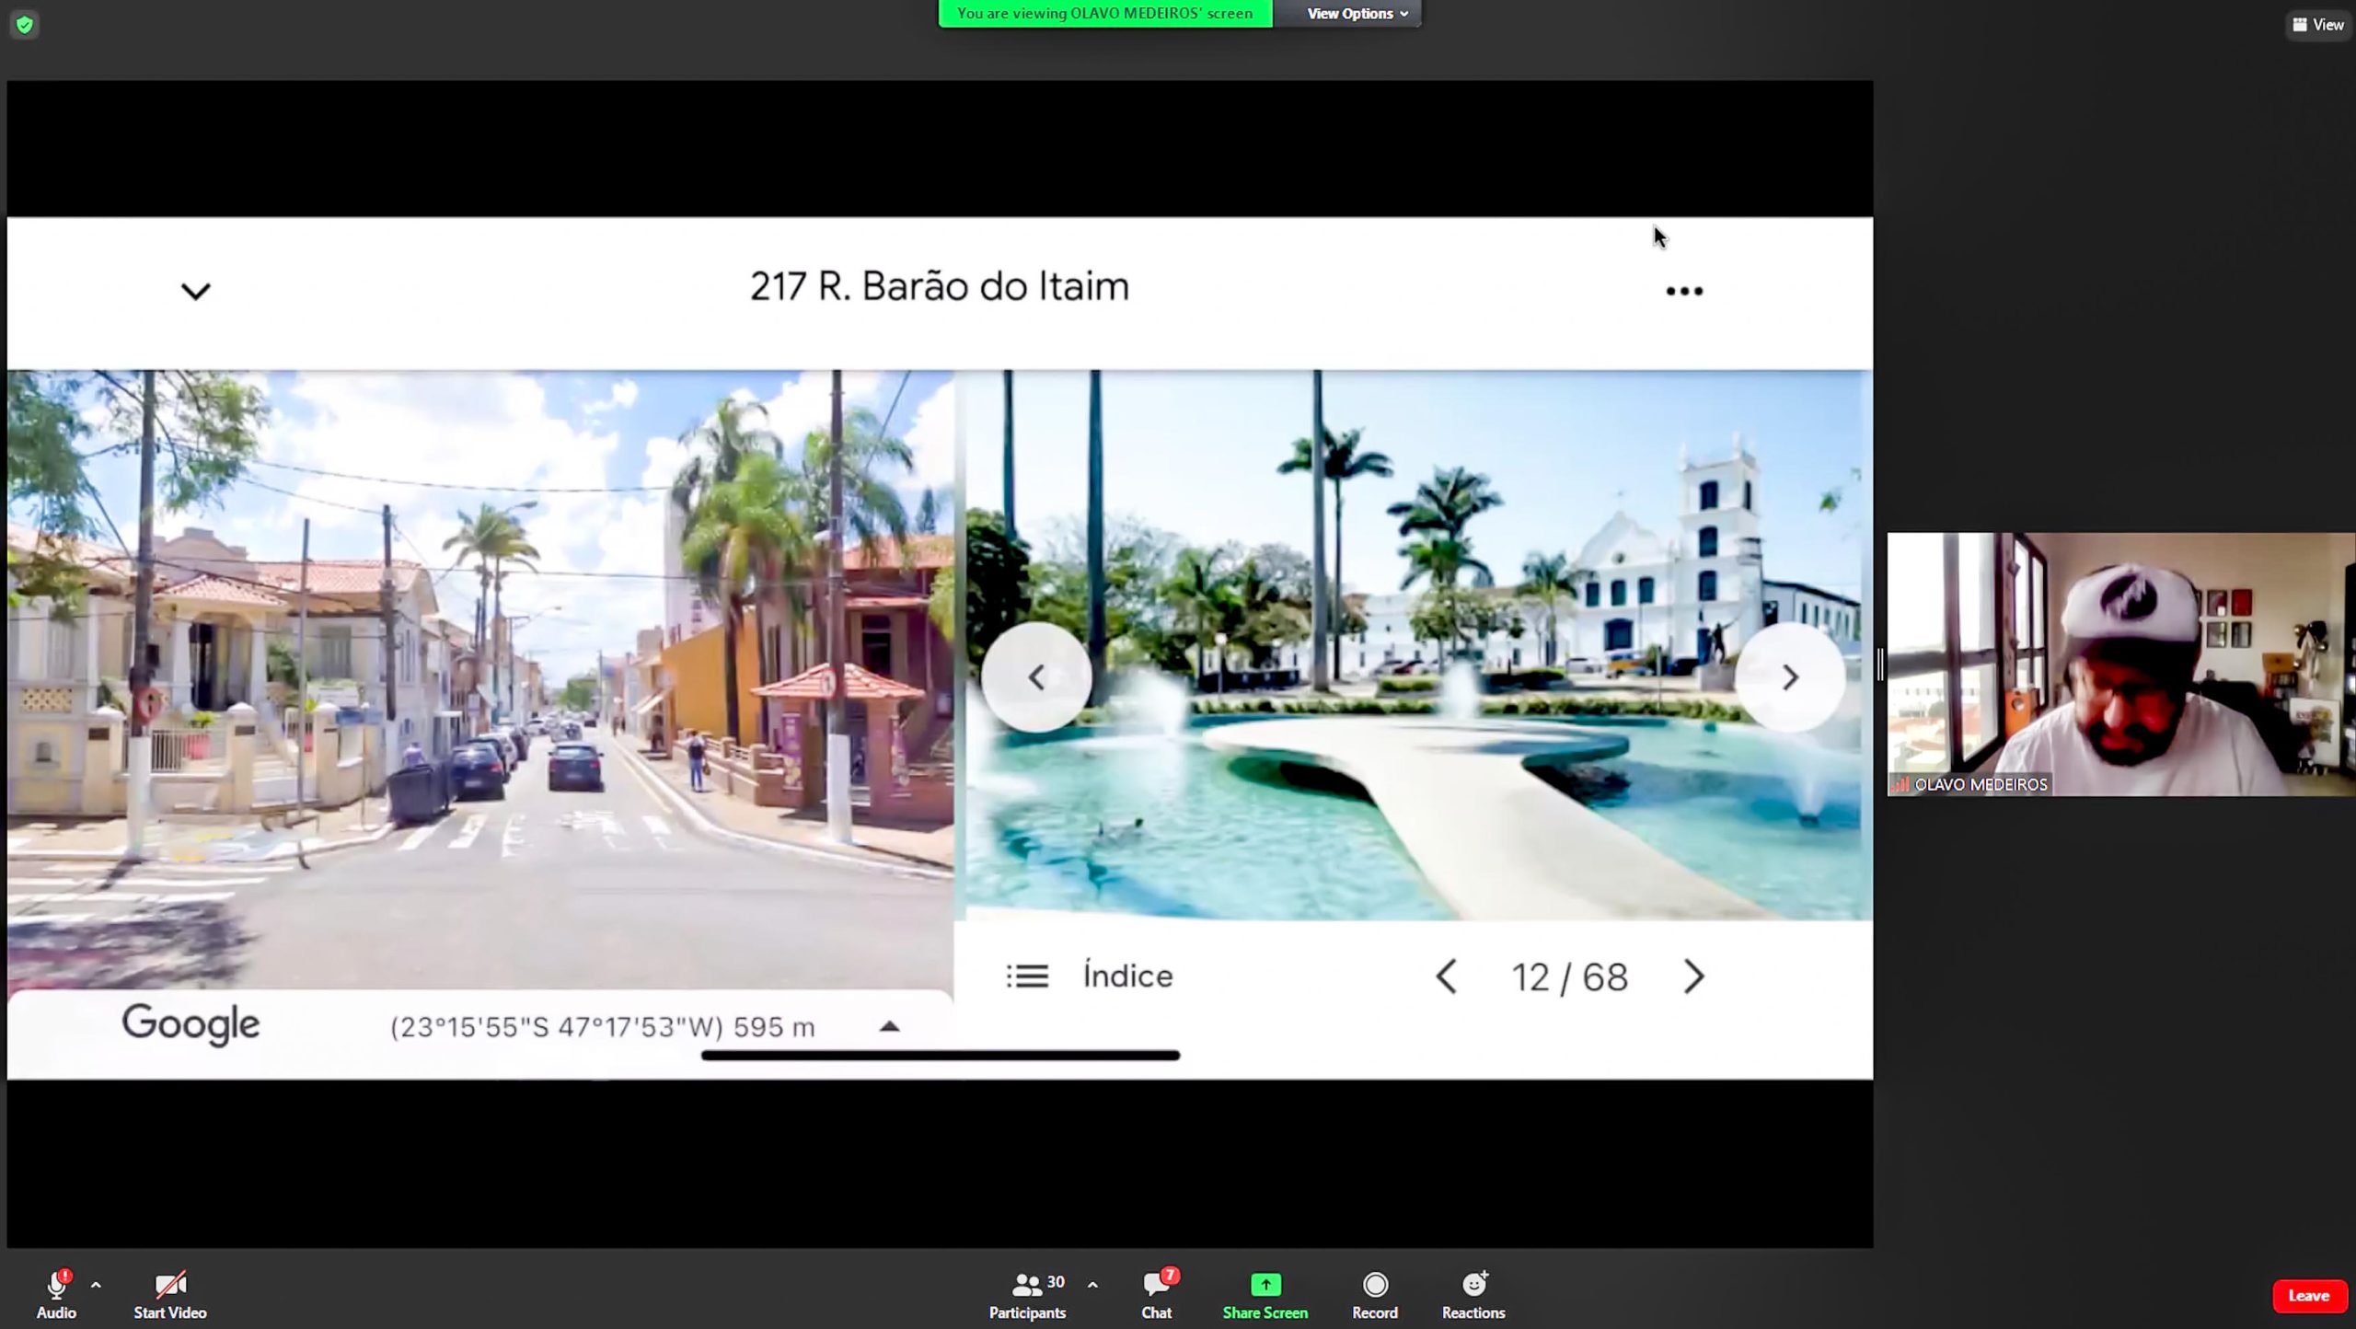Viewport: 2356px width, 1329px height.
Task: Click the View layout button
Action: tap(2317, 25)
